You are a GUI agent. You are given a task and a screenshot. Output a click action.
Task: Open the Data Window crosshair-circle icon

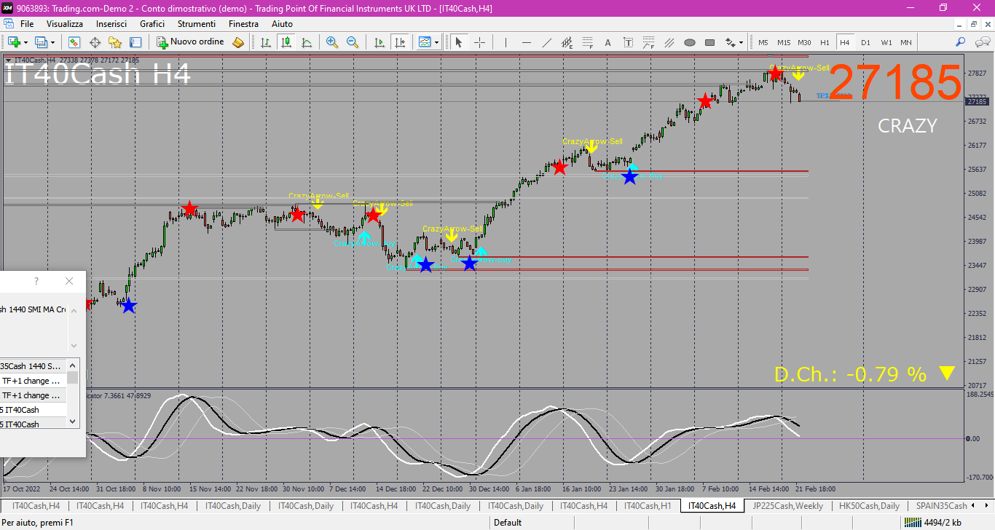pos(95,42)
